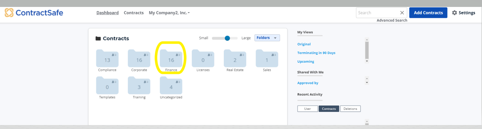The height and width of the screenshot is (129, 482).
Task: Click the Settings gear icon
Action: 455,13
